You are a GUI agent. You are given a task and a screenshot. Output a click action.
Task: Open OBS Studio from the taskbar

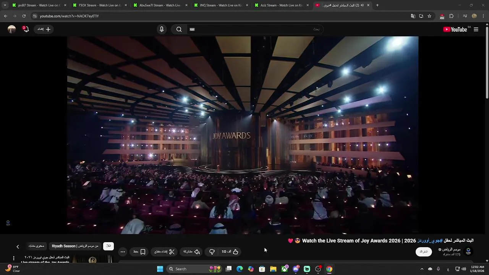(318, 269)
